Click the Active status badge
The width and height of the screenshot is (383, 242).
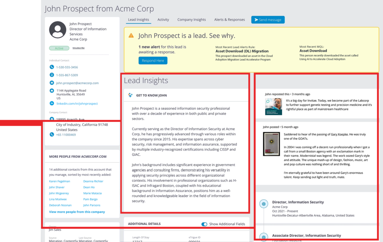[59, 48]
